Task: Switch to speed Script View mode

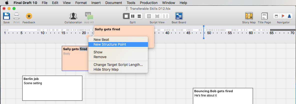Action: [x=165, y=16]
